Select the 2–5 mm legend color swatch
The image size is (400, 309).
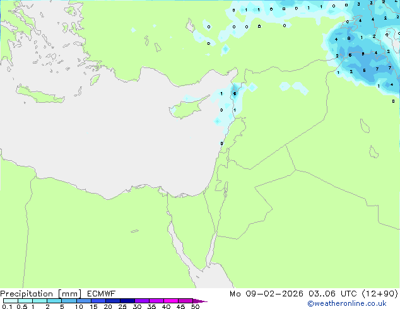tap(54, 301)
